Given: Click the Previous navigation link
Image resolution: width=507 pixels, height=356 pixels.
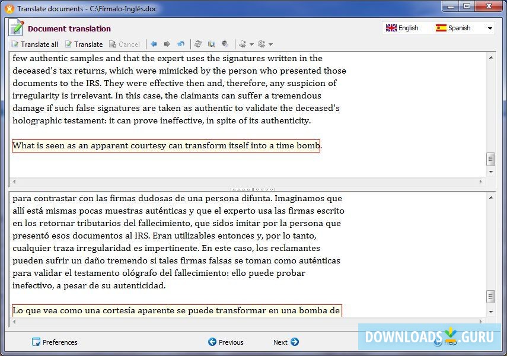Looking at the screenshot, I should [227, 342].
